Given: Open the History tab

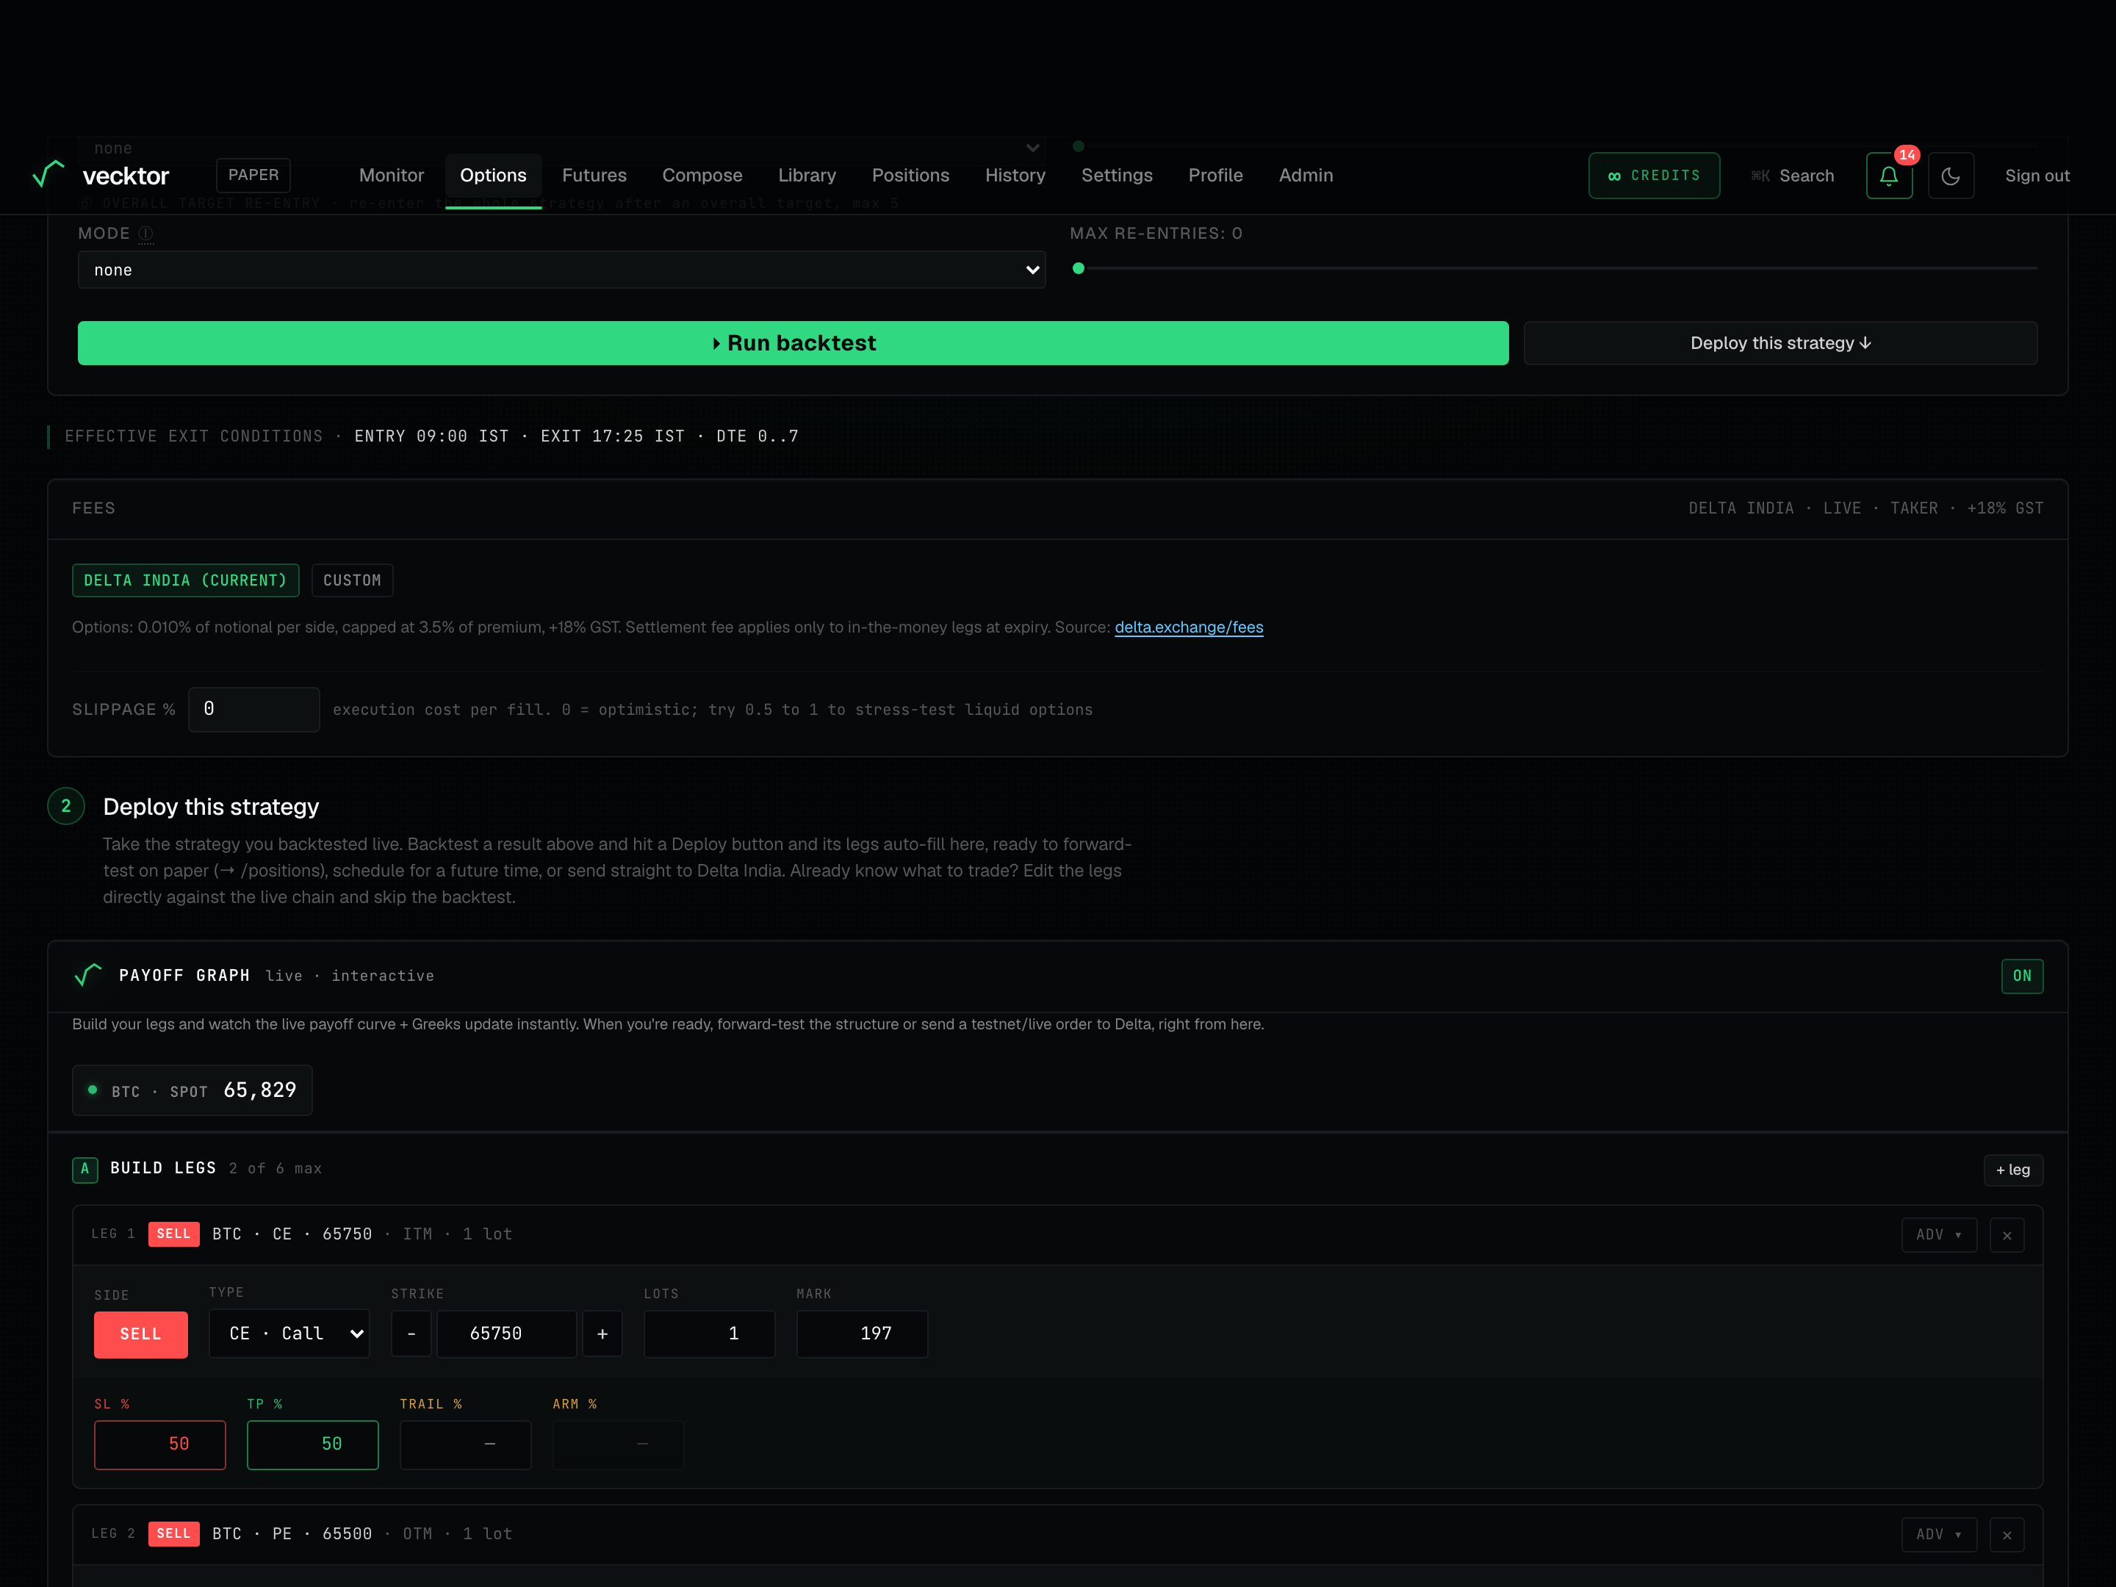Looking at the screenshot, I should 1015,175.
